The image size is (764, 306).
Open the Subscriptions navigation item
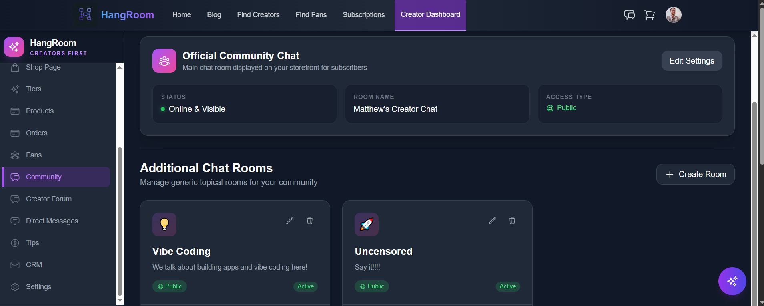click(x=363, y=14)
